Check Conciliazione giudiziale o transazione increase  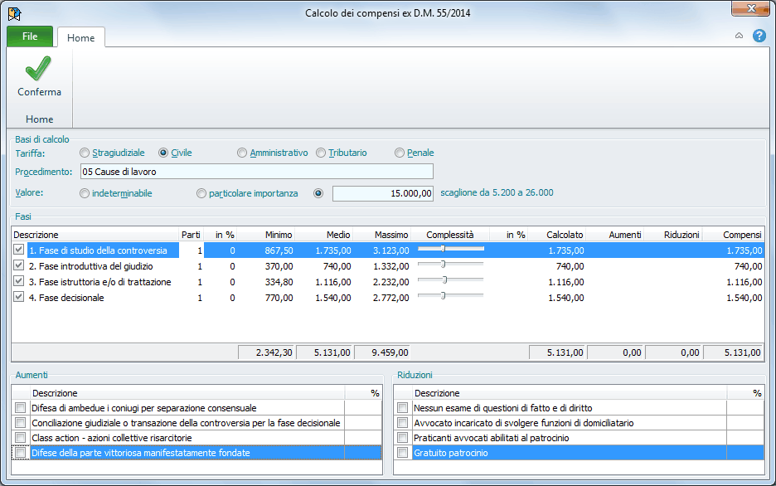pos(20,423)
